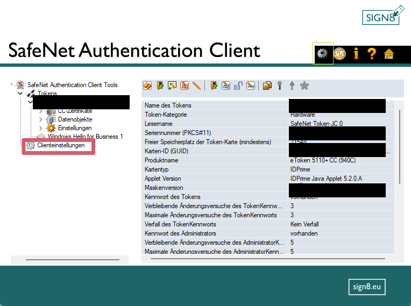Select the 'Kartentyp' row label
The image size is (411, 306).
[x=157, y=169]
